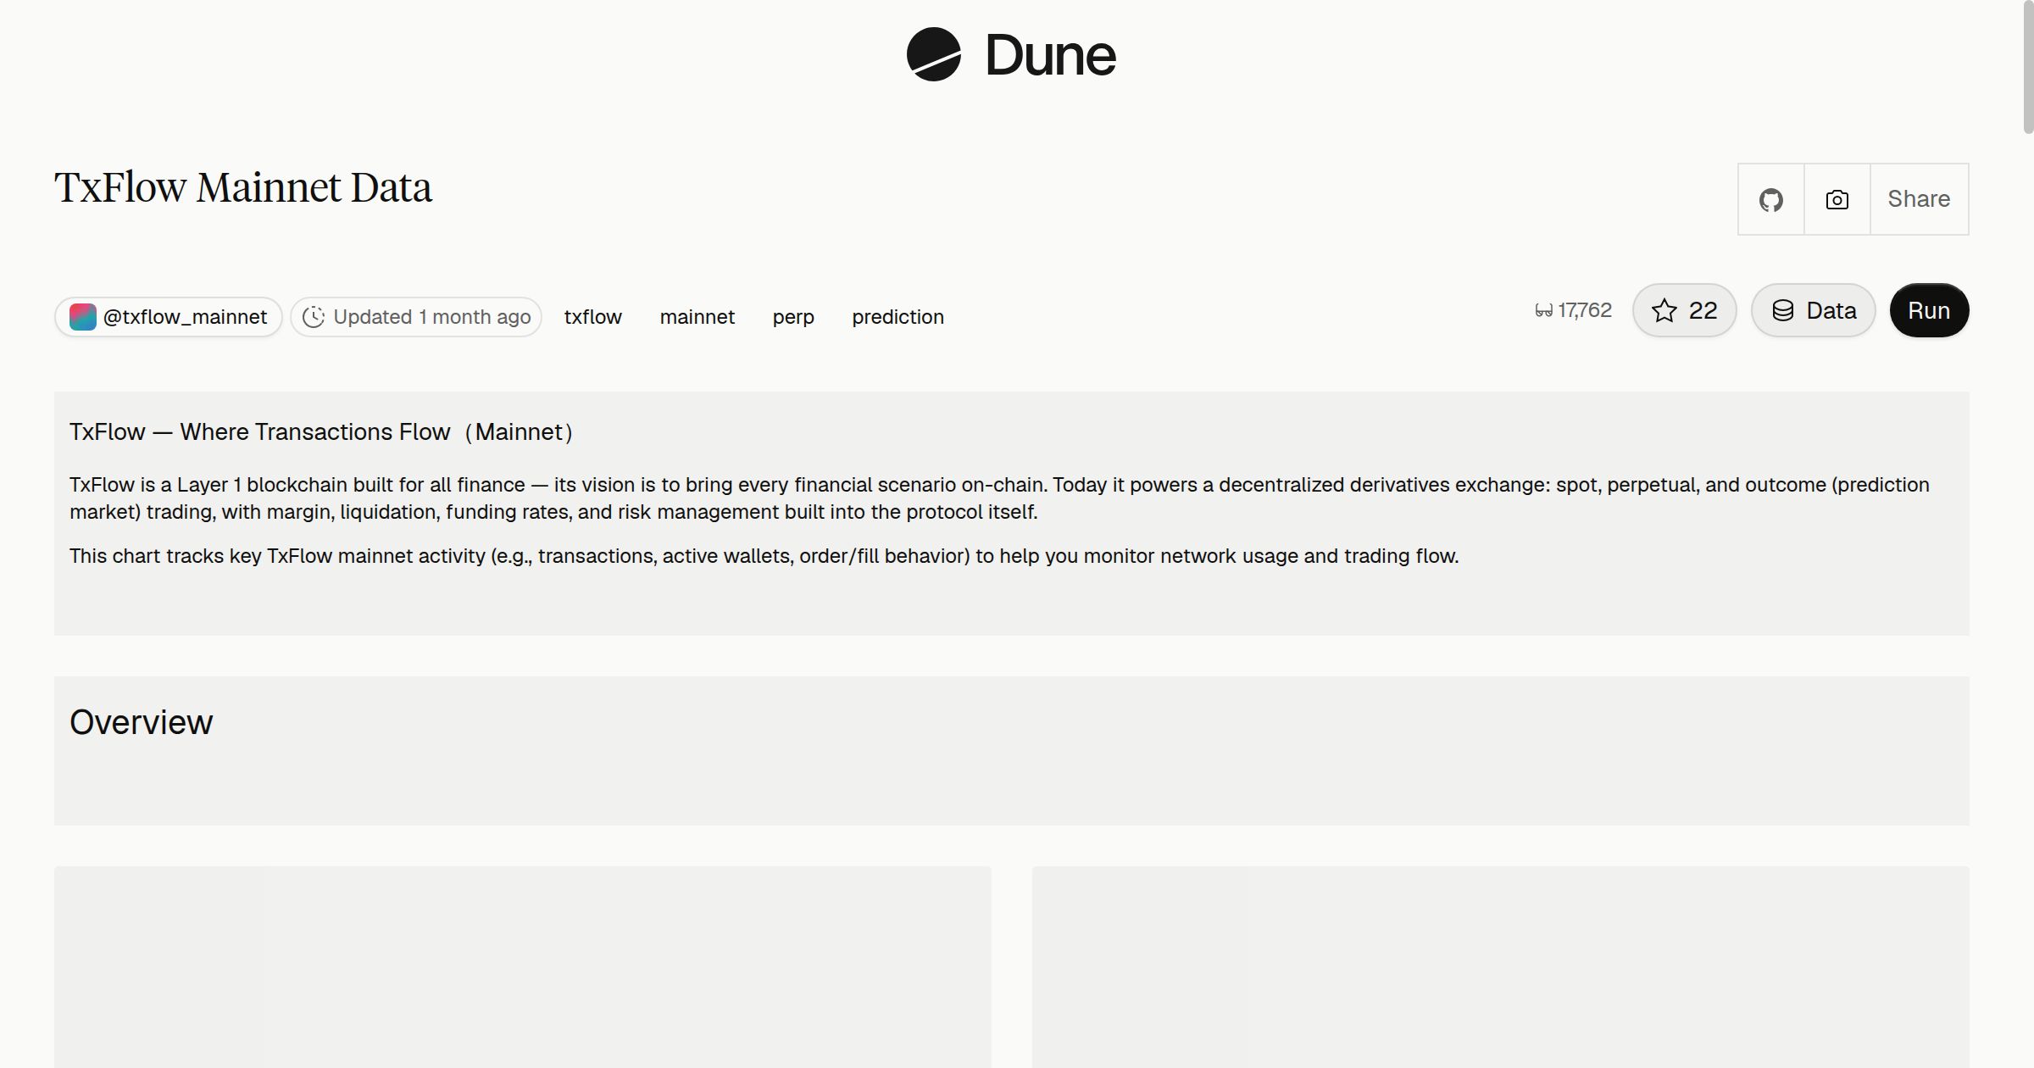
Task: Open the @txflow_mainnet profile chip
Action: [x=169, y=317]
